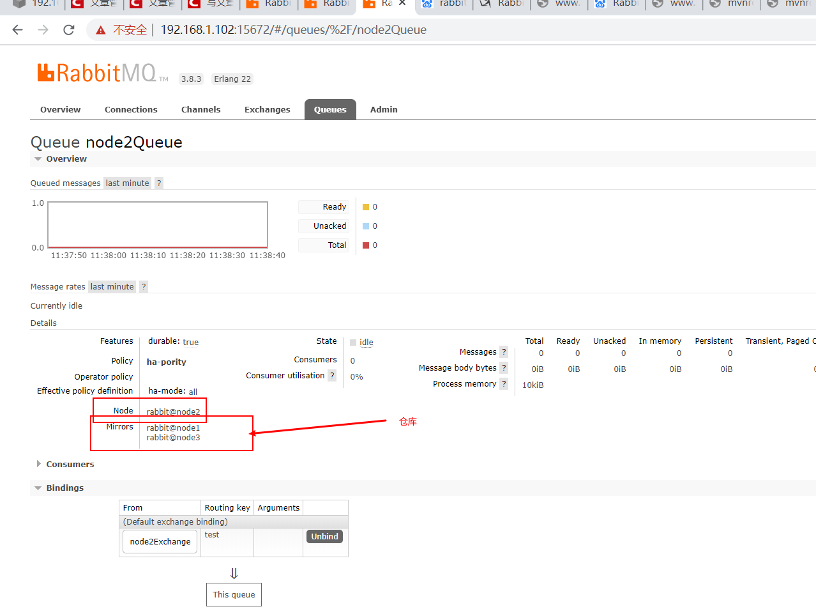This screenshot has height=609, width=816.
Task: Open help for Queued messages
Action: [159, 183]
